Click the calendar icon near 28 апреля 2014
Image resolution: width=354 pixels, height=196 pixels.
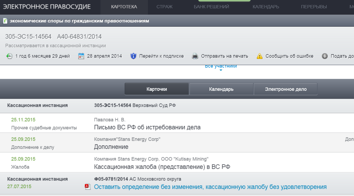coord(81,56)
